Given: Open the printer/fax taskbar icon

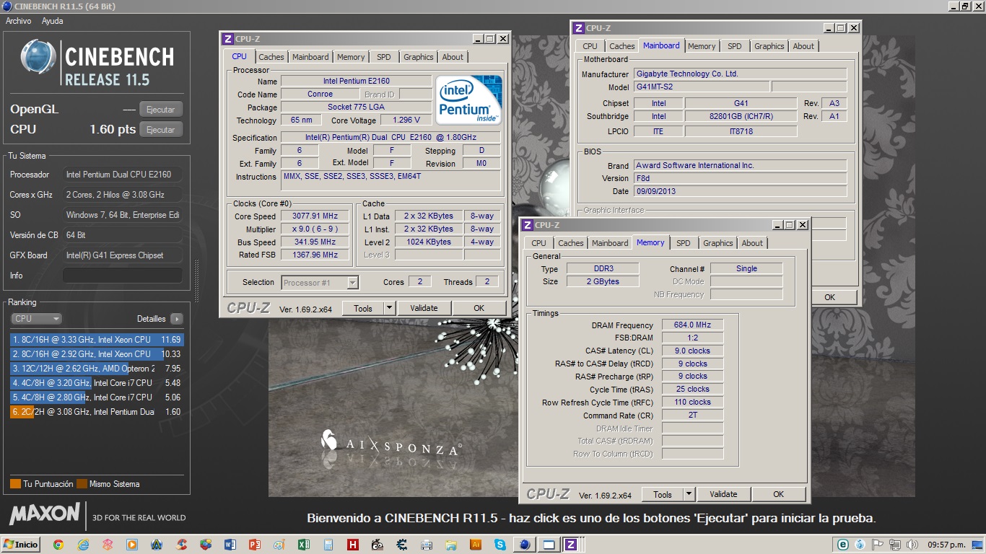Looking at the screenshot, I should click(427, 545).
